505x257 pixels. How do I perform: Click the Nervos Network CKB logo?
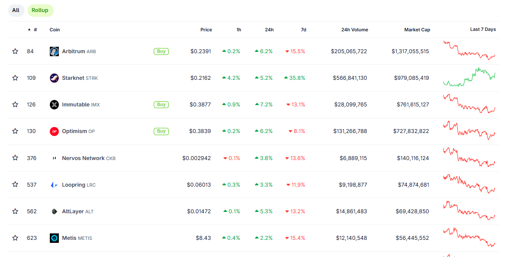click(54, 157)
